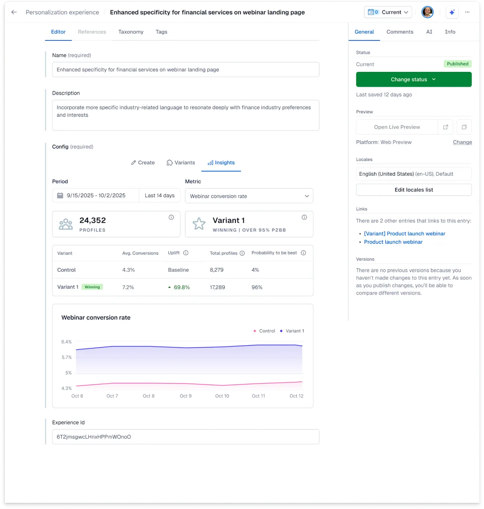This screenshot has width=484, height=509.
Task: Click the Probability to be best info icon
Action: click(303, 253)
